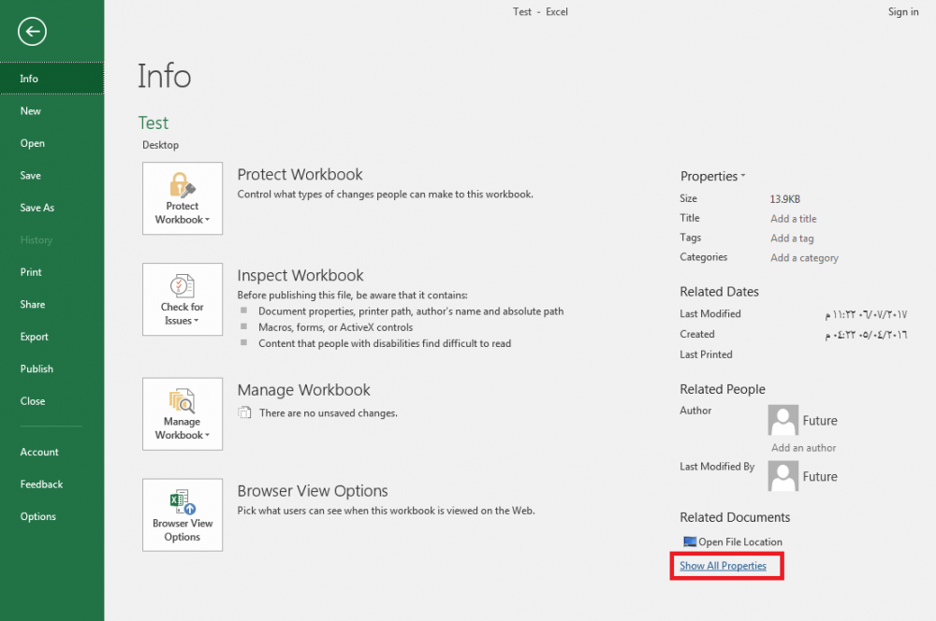Open Options in the sidebar
This screenshot has width=936, height=621.
click(51, 516)
